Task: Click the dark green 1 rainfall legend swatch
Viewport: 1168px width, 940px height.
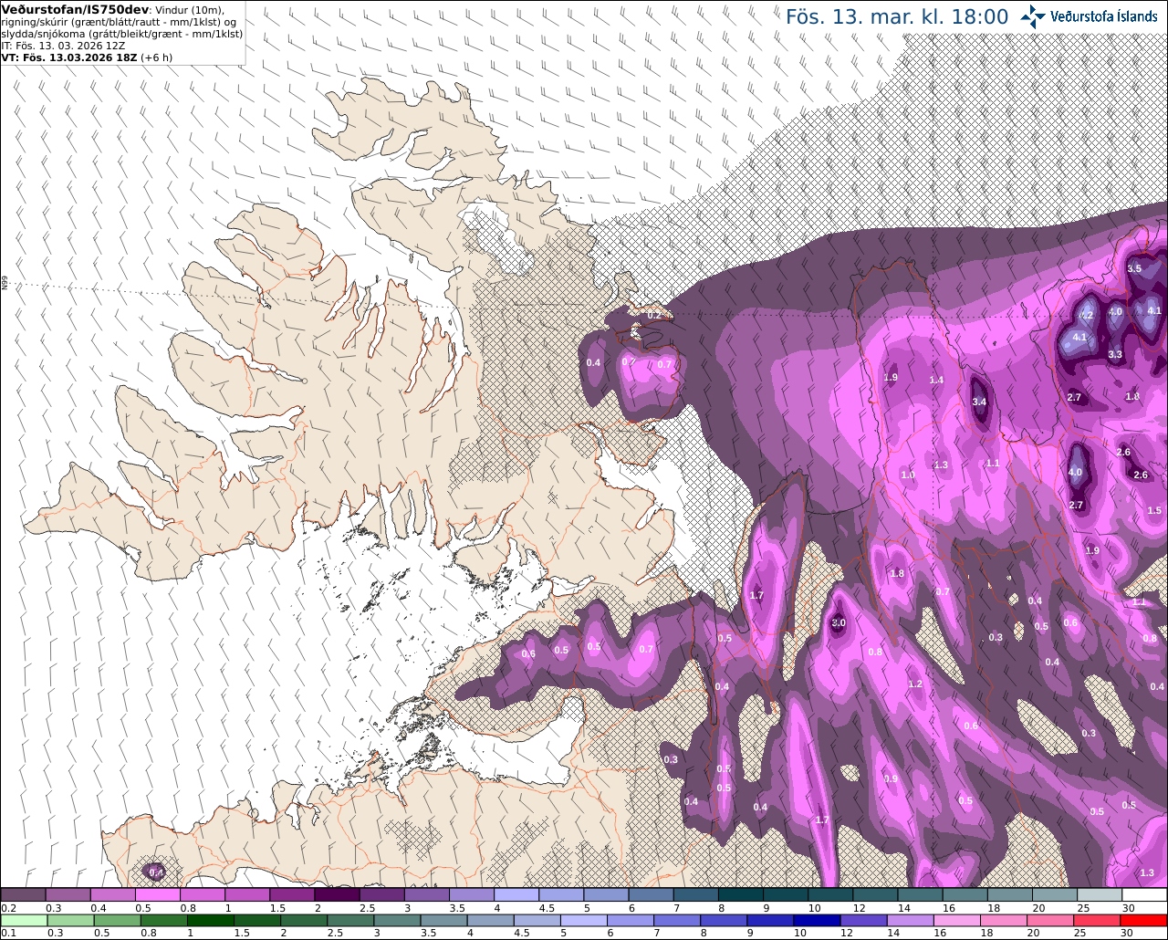Action: pyautogui.click(x=212, y=920)
